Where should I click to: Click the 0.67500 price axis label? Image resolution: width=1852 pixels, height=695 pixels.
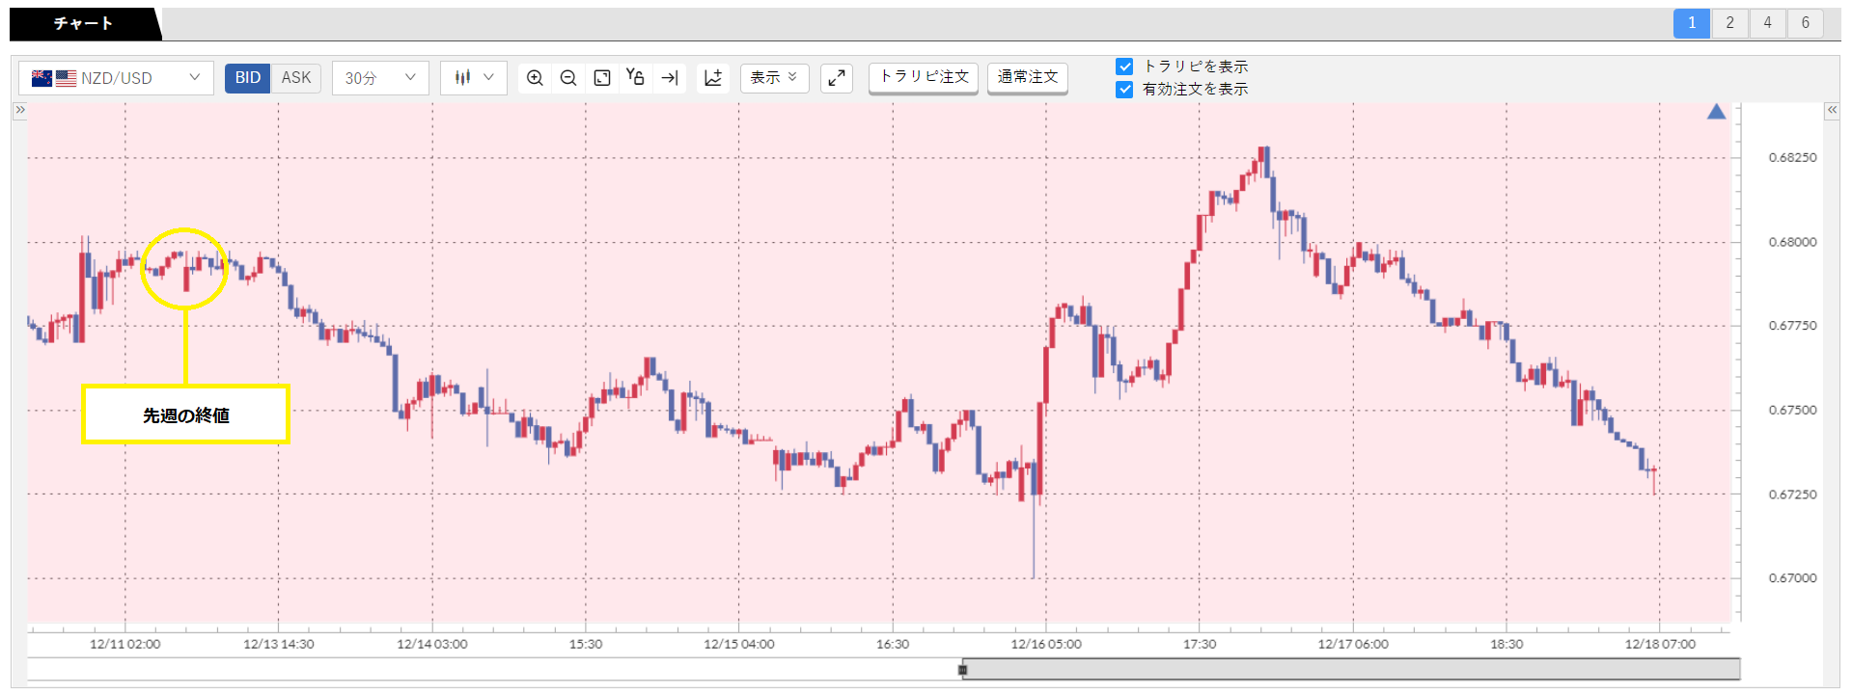(1792, 410)
